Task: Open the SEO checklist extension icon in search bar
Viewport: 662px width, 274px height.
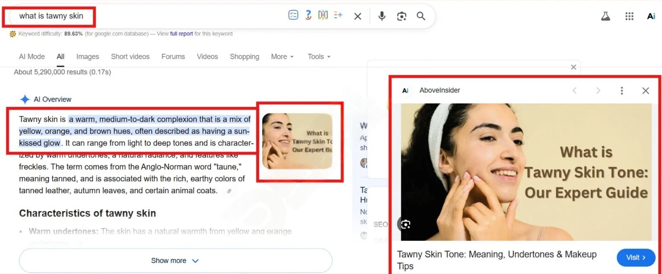Action: point(293,15)
